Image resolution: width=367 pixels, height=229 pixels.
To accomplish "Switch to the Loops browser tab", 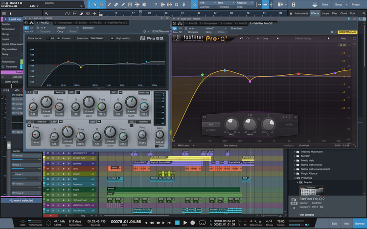I will tap(325, 13).
